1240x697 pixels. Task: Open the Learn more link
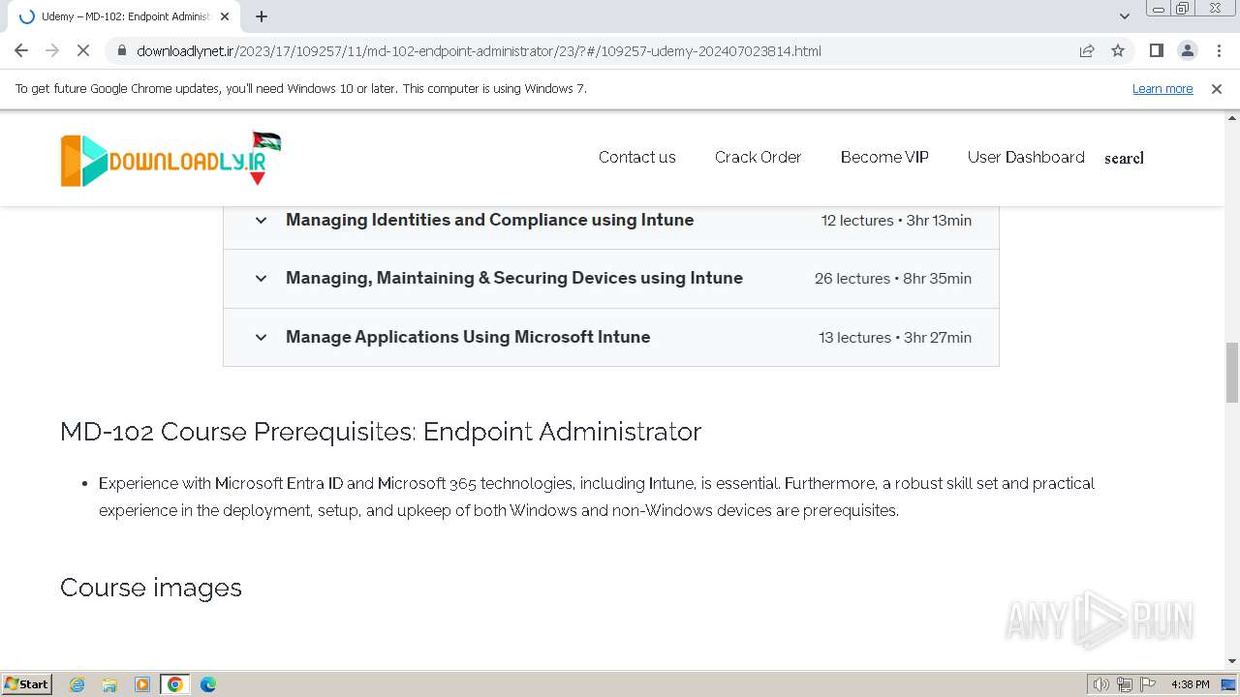click(1162, 88)
